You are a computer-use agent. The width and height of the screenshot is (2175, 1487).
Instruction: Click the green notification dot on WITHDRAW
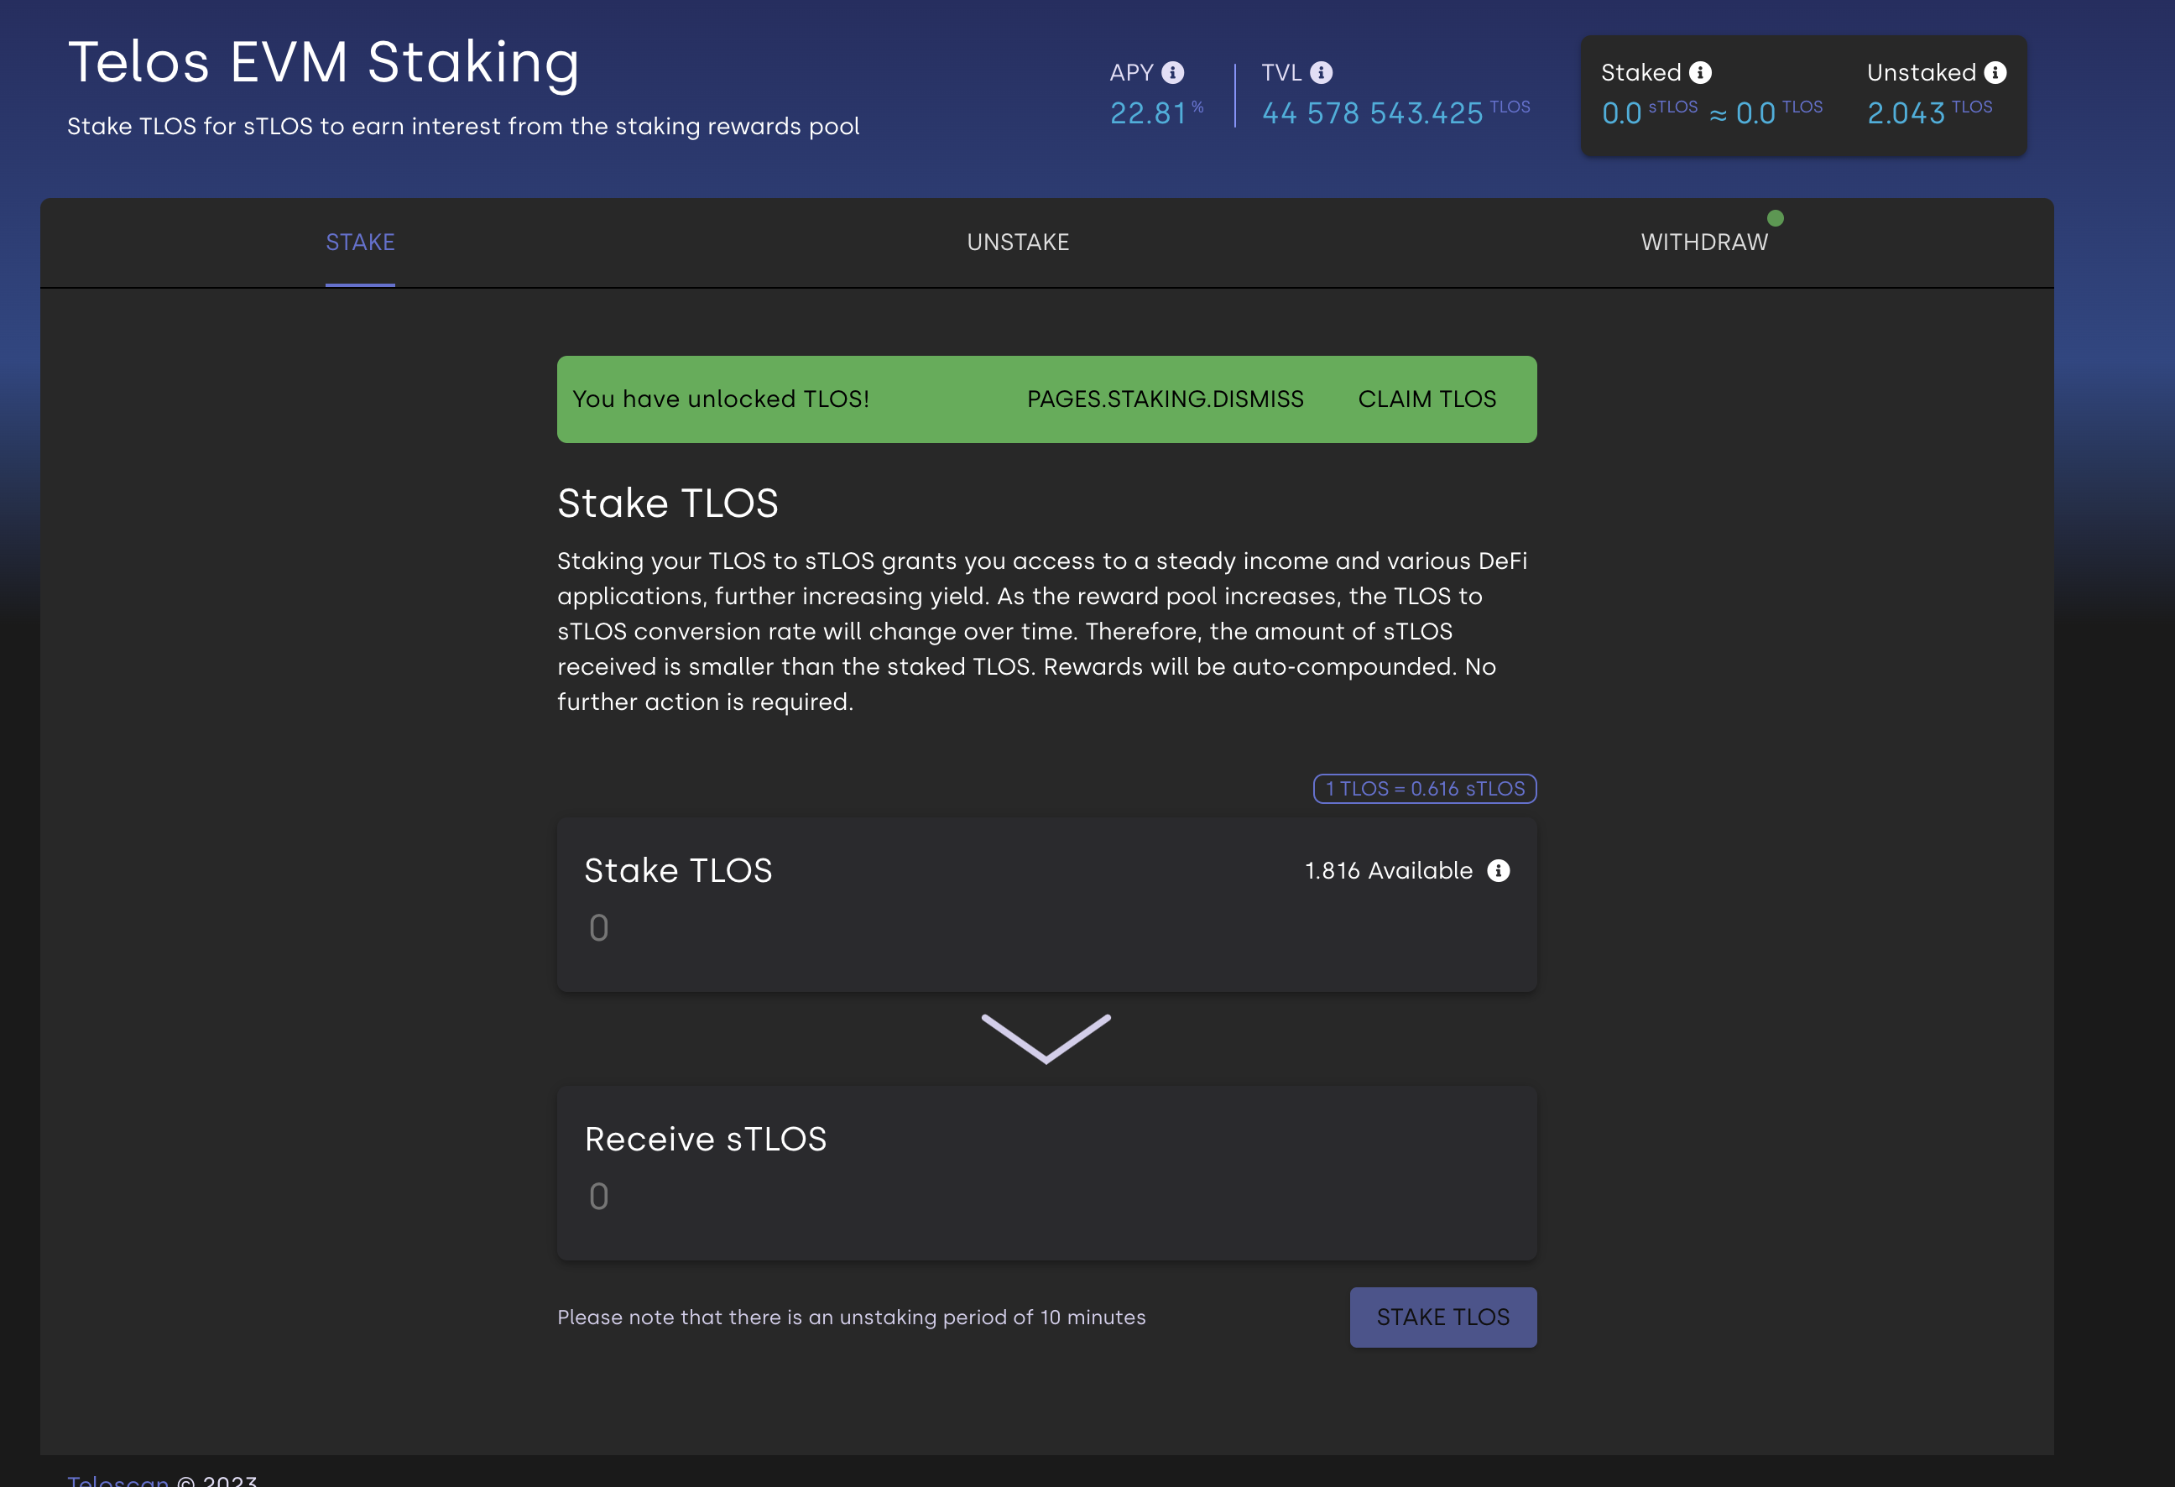pos(1776,218)
